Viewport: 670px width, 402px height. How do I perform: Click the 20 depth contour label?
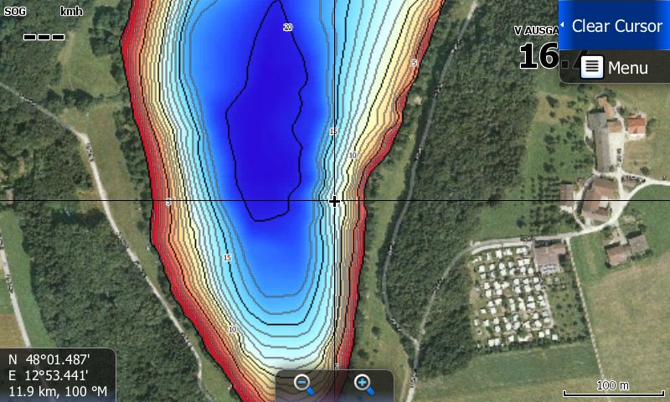tap(288, 28)
